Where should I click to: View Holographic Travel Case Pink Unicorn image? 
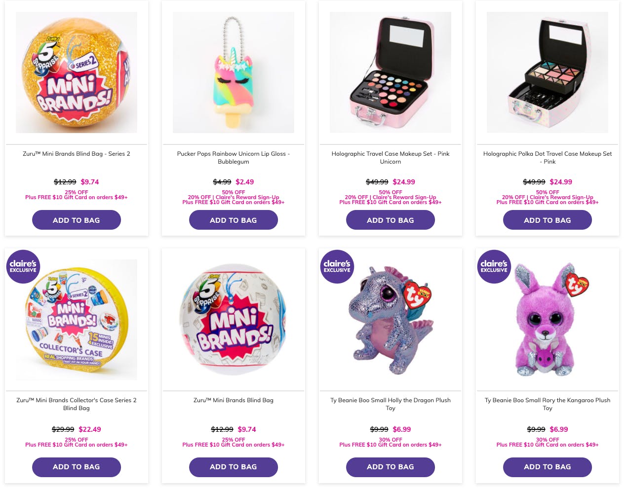[391, 72]
